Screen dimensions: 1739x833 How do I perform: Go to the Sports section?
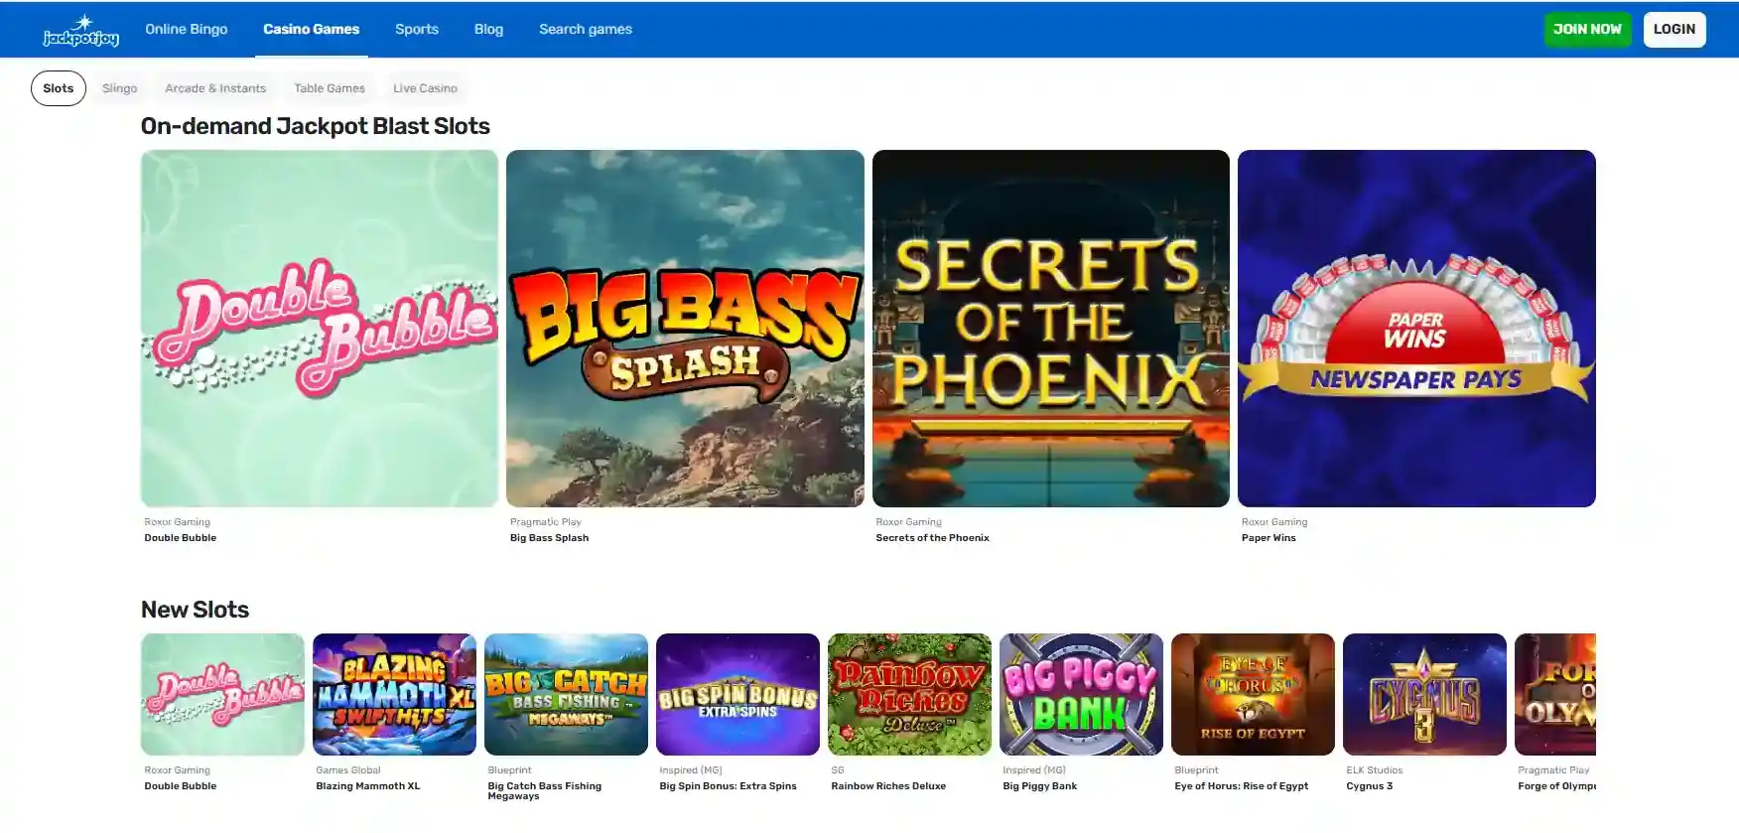(417, 29)
